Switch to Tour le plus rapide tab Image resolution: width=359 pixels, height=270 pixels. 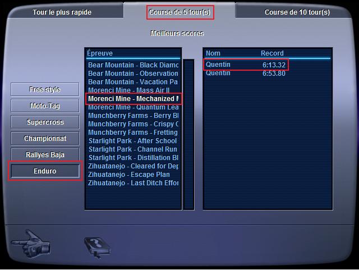62,12
